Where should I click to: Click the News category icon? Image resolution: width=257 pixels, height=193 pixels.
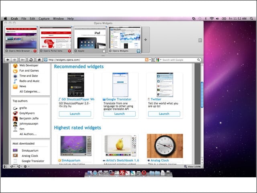coord(15,86)
